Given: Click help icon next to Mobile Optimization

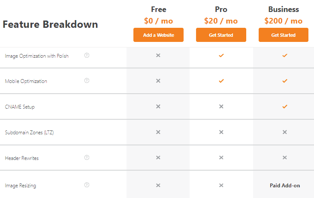Looking at the screenshot, I should coord(87,80).
